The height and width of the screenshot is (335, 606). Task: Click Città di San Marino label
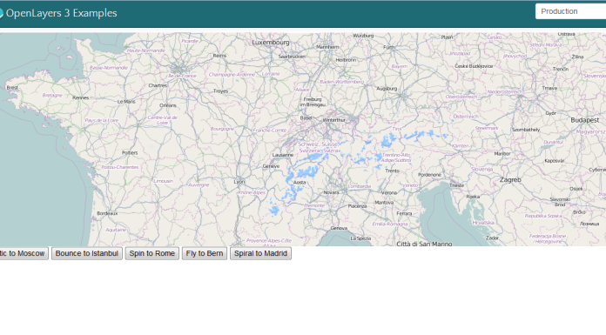point(424,244)
